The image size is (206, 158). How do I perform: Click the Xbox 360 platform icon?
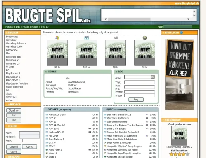coord(144,38)
